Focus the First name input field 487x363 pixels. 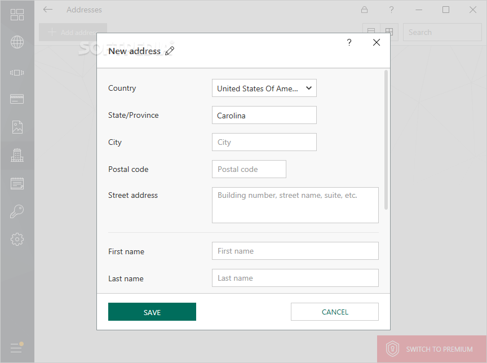tap(295, 251)
